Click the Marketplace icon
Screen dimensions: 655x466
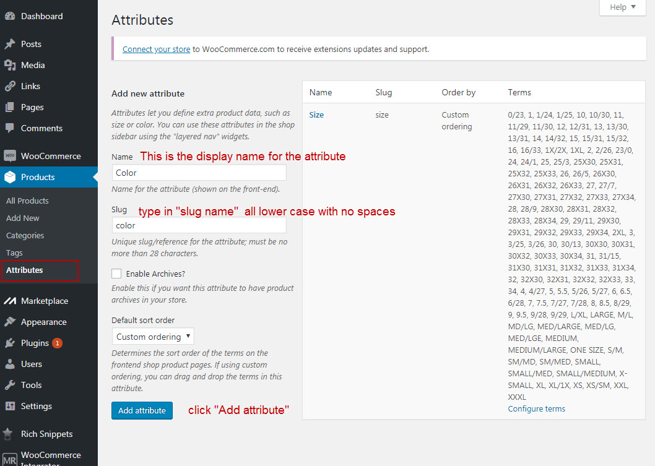tap(10, 301)
